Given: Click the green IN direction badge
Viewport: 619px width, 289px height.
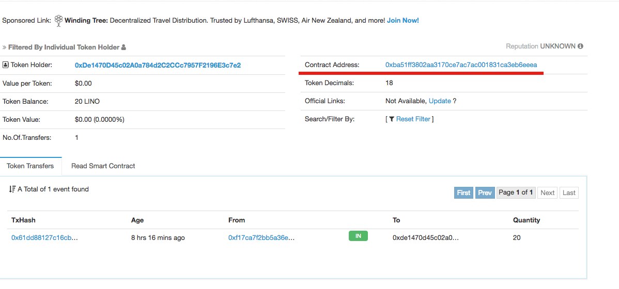Looking at the screenshot, I should tap(358, 236).
